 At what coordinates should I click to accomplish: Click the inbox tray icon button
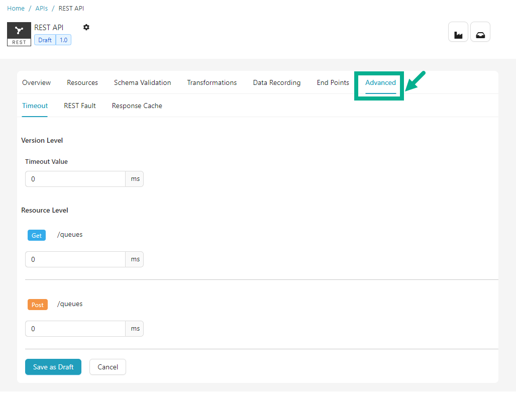[480, 32]
